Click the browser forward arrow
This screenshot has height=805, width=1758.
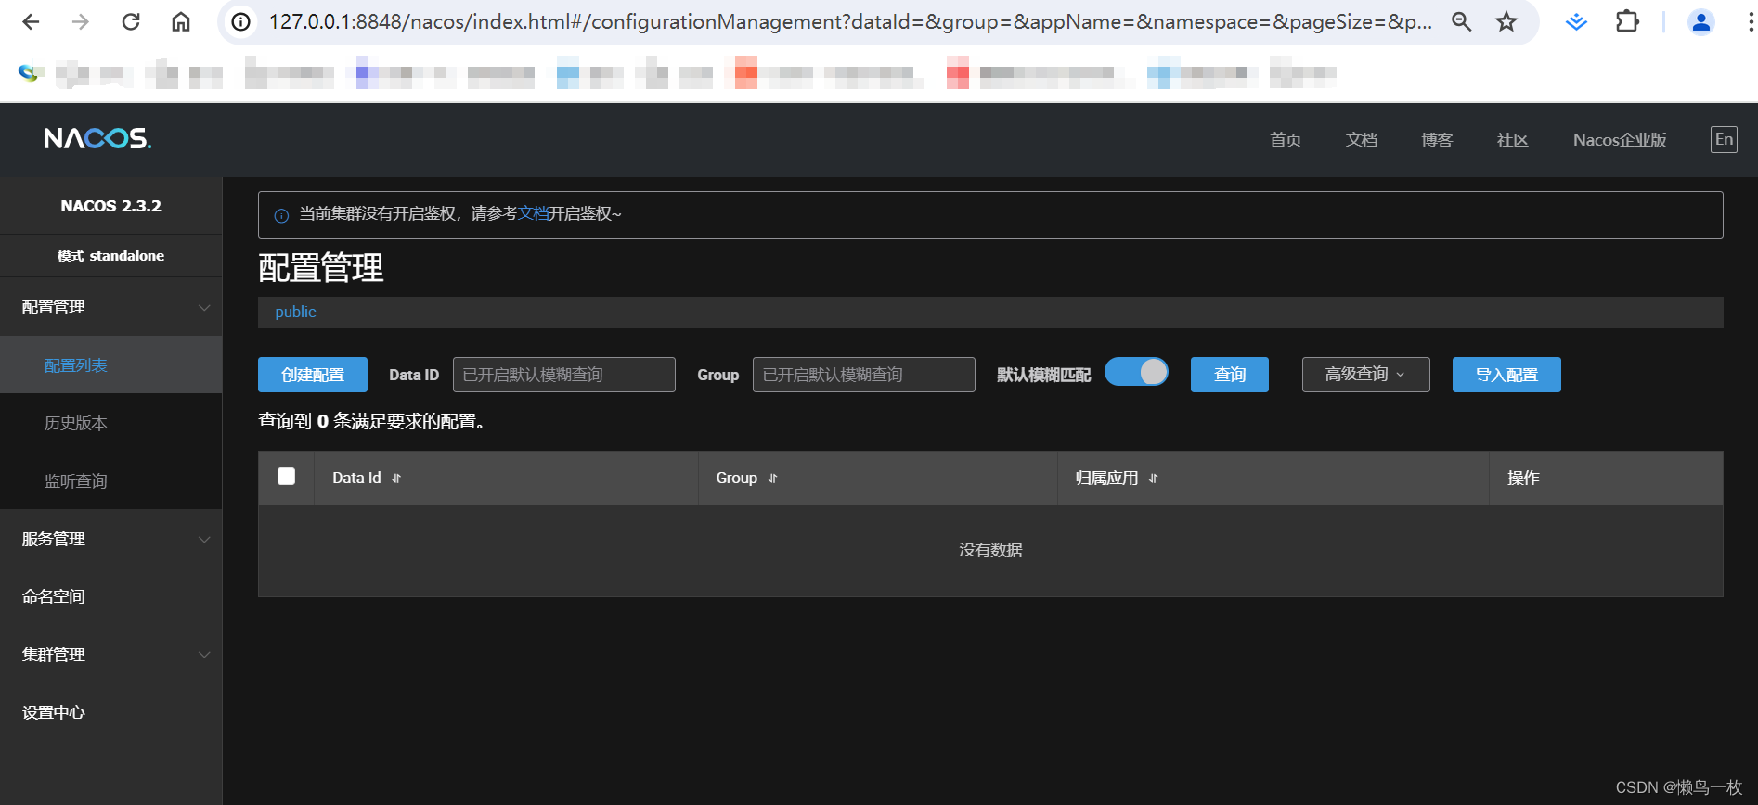click(81, 21)
